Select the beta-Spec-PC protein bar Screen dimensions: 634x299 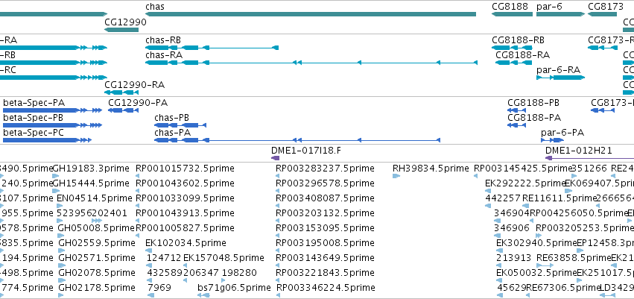[x=47, y=140]
